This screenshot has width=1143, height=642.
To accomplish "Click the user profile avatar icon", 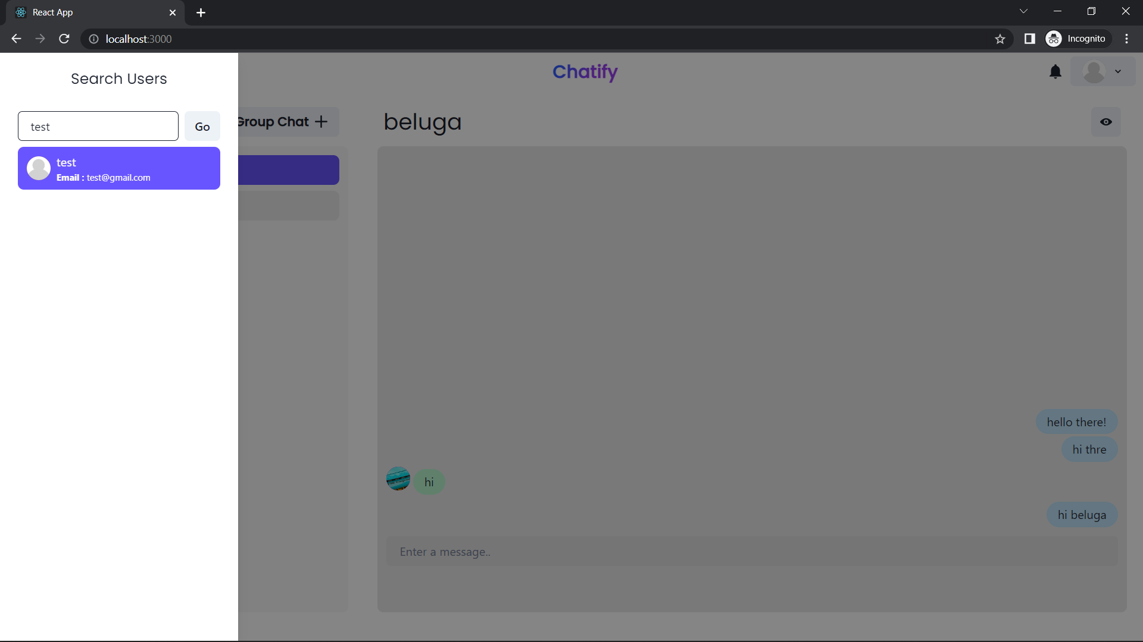I will coord(1094,71).
